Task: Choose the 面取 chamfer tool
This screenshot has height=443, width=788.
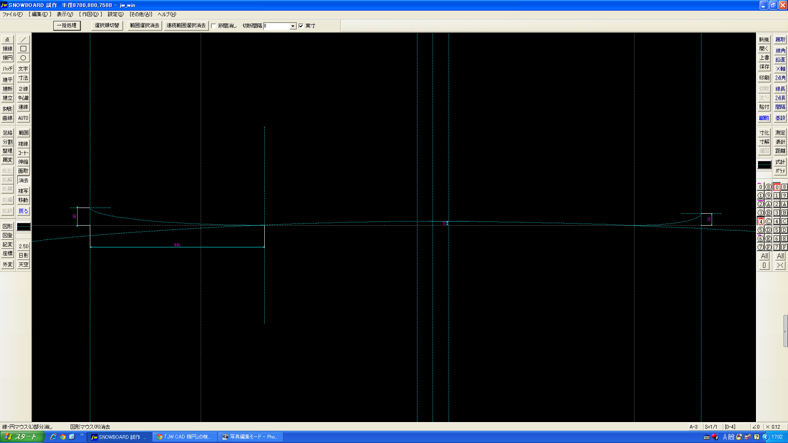Action: click(23, 171)
